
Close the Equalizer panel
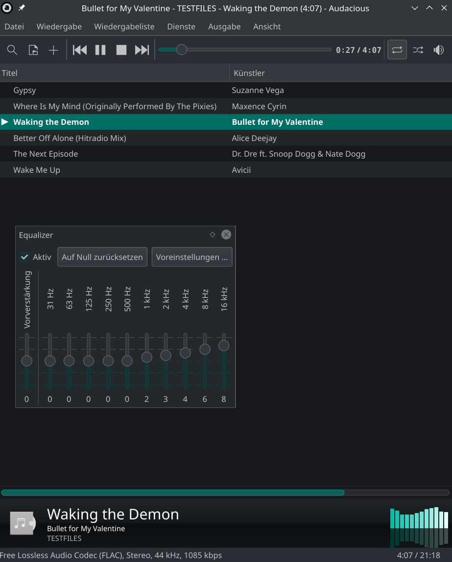tap(226, 234)
